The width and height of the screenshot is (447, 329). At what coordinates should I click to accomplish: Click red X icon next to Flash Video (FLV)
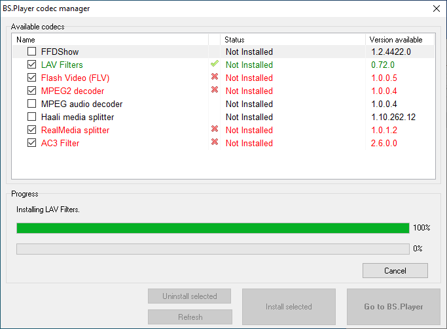215,76
